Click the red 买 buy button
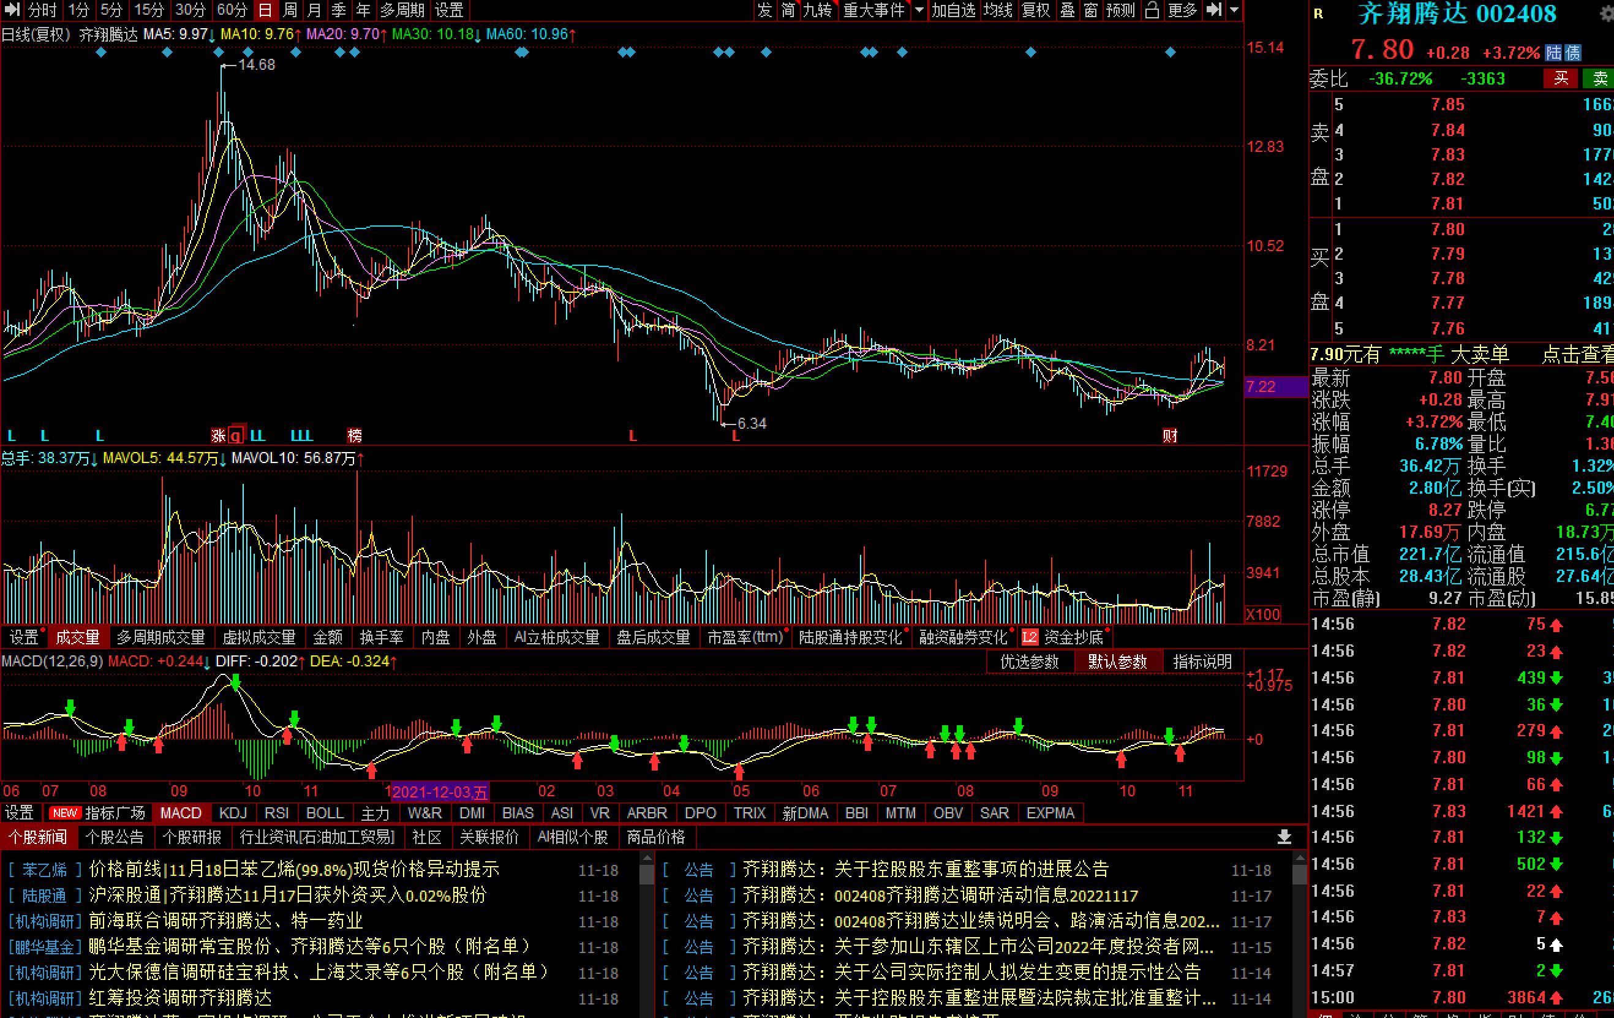1614x1018 pixels. click(1560, 78)
